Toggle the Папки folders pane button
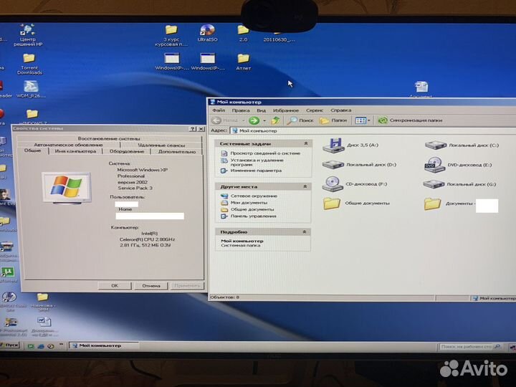Image resolution: width=516 pixels, height=387 pixels. tap(333, 120)
